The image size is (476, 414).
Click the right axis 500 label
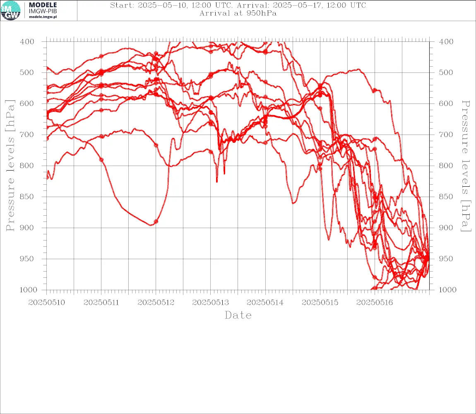pyautogui.click(x=446, y=72)
